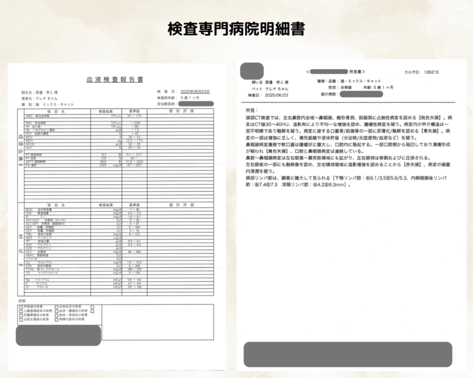Click the カルテID 106215 field
The height and width of the screenshot is (378, 473).
point(422,73)
